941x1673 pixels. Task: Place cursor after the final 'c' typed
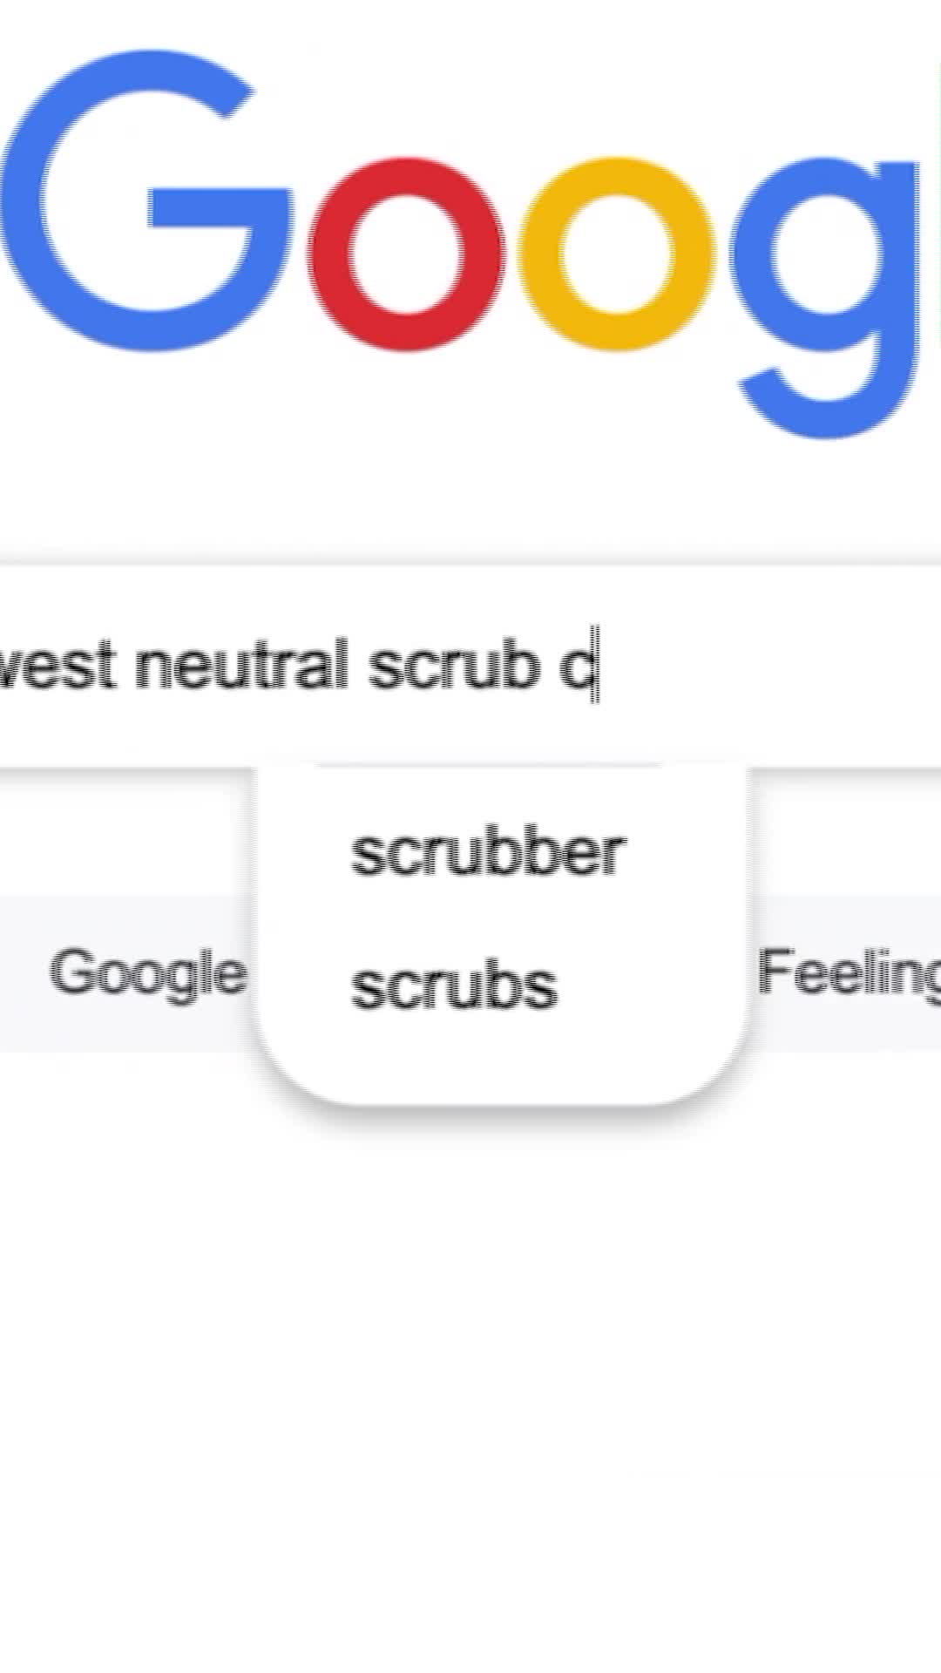[596, 667]
